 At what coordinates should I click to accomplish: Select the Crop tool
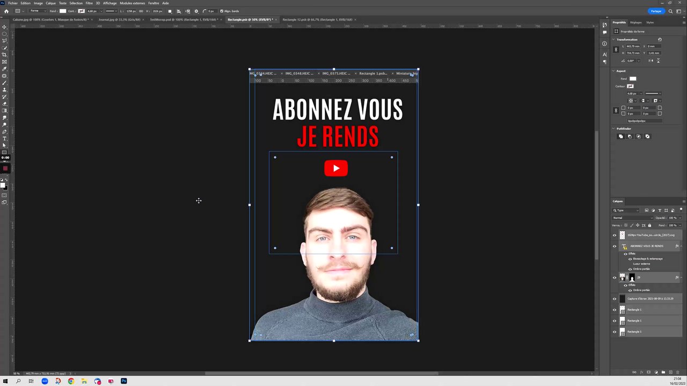pyautogui.click(x=5, y=54)
